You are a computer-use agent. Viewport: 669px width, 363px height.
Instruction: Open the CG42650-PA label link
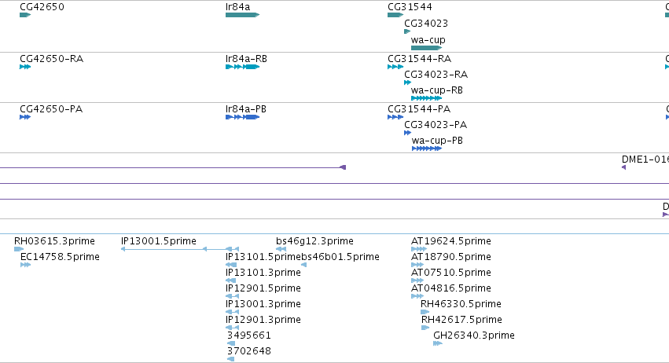point(51,109)
